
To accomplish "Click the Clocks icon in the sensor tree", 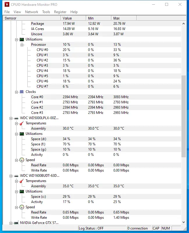I will 22,92.
